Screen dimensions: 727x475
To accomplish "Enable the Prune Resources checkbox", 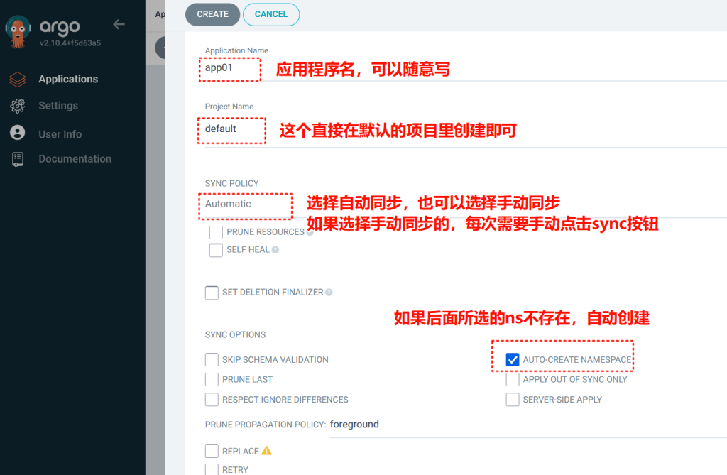I will [217, 232].
